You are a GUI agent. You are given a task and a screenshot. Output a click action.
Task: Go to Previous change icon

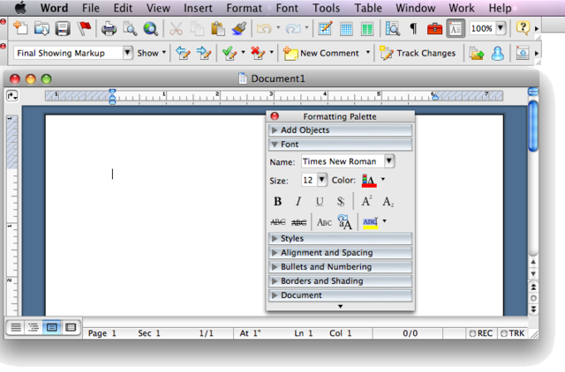(x=183, y=53)
